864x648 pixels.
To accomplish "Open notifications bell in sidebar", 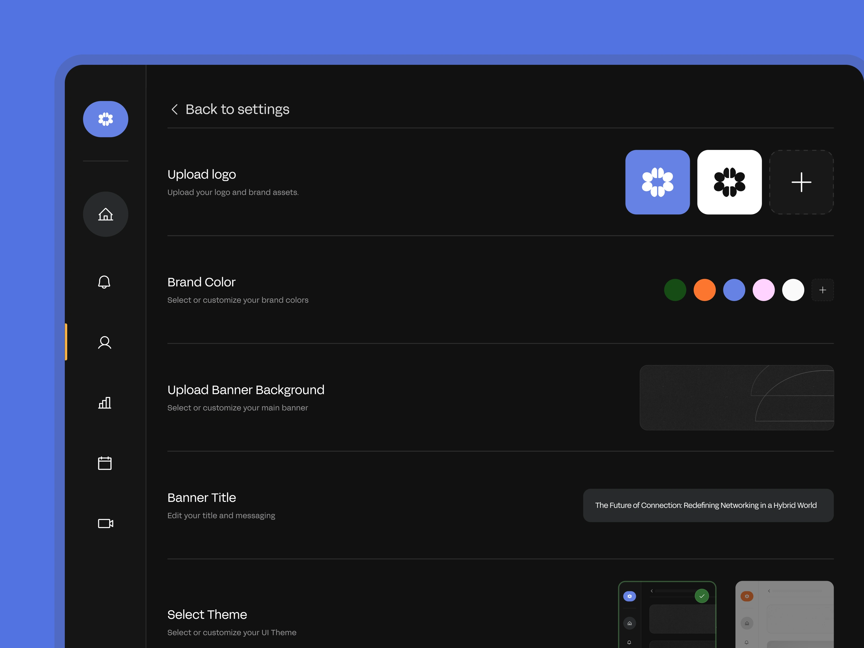I will pyautogui.click(x=104, y=282).
